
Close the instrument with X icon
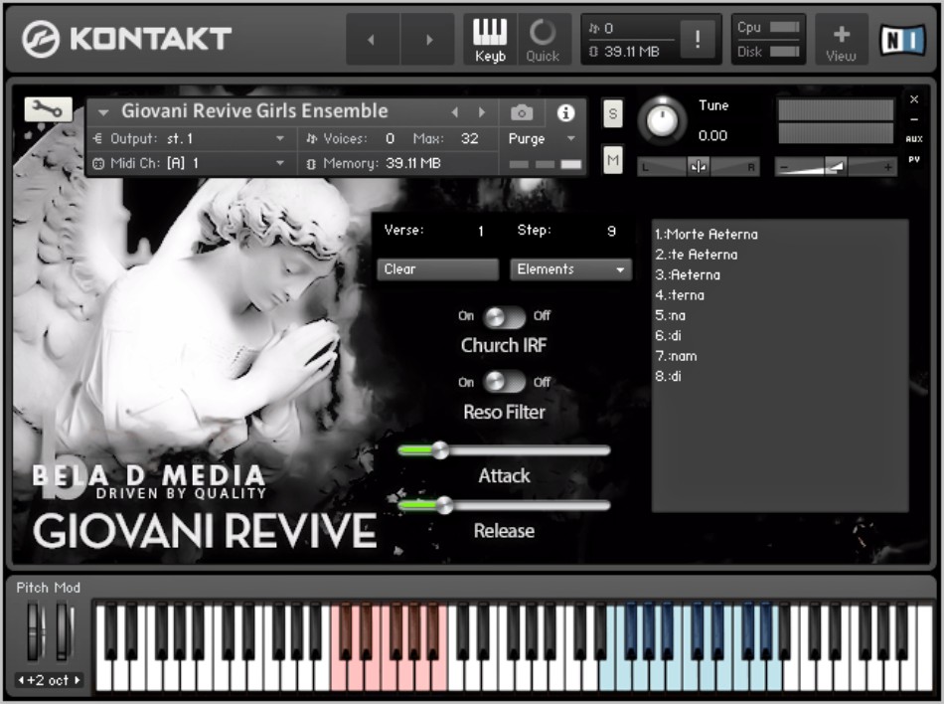point(914,99)
